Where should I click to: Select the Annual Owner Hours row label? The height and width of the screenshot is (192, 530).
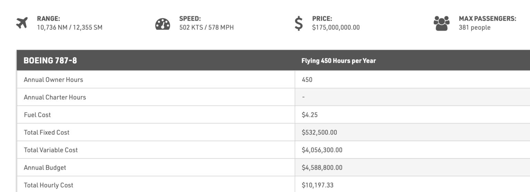(x=53, y=80)
